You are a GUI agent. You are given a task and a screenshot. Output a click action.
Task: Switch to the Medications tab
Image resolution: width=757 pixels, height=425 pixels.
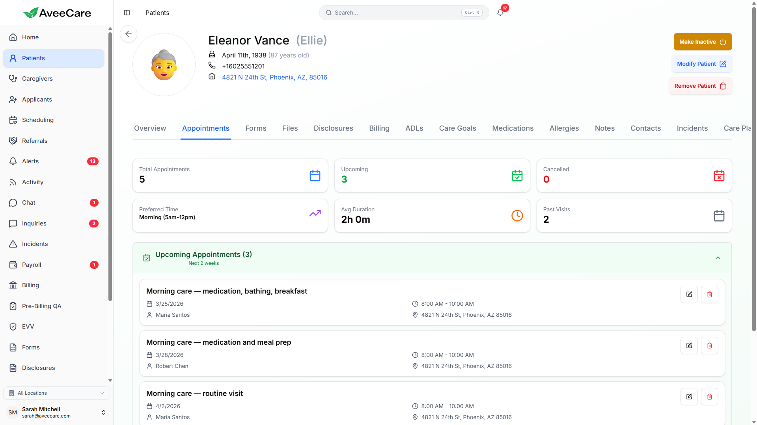(513, 128)
